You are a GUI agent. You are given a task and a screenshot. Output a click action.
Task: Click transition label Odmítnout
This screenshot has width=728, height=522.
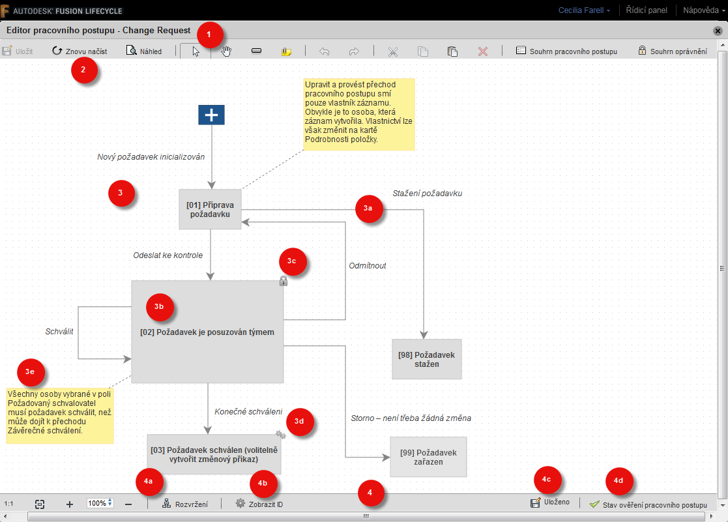(367, 266)
